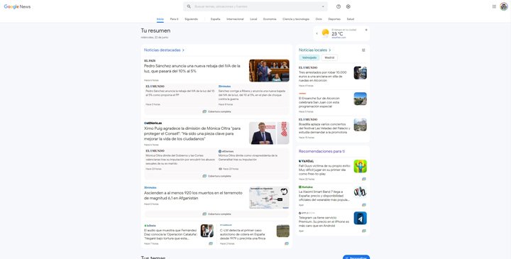511x259 pixels.
Task: Open Ximo Puig photo thumbnail
Action: 269,133
